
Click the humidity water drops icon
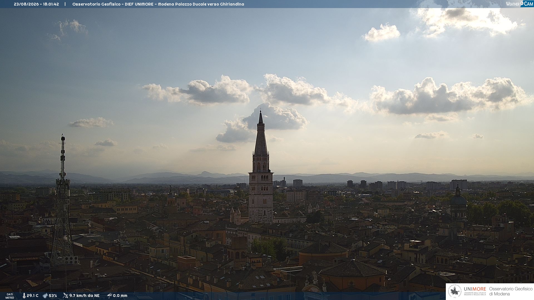(x=45, y=296)
